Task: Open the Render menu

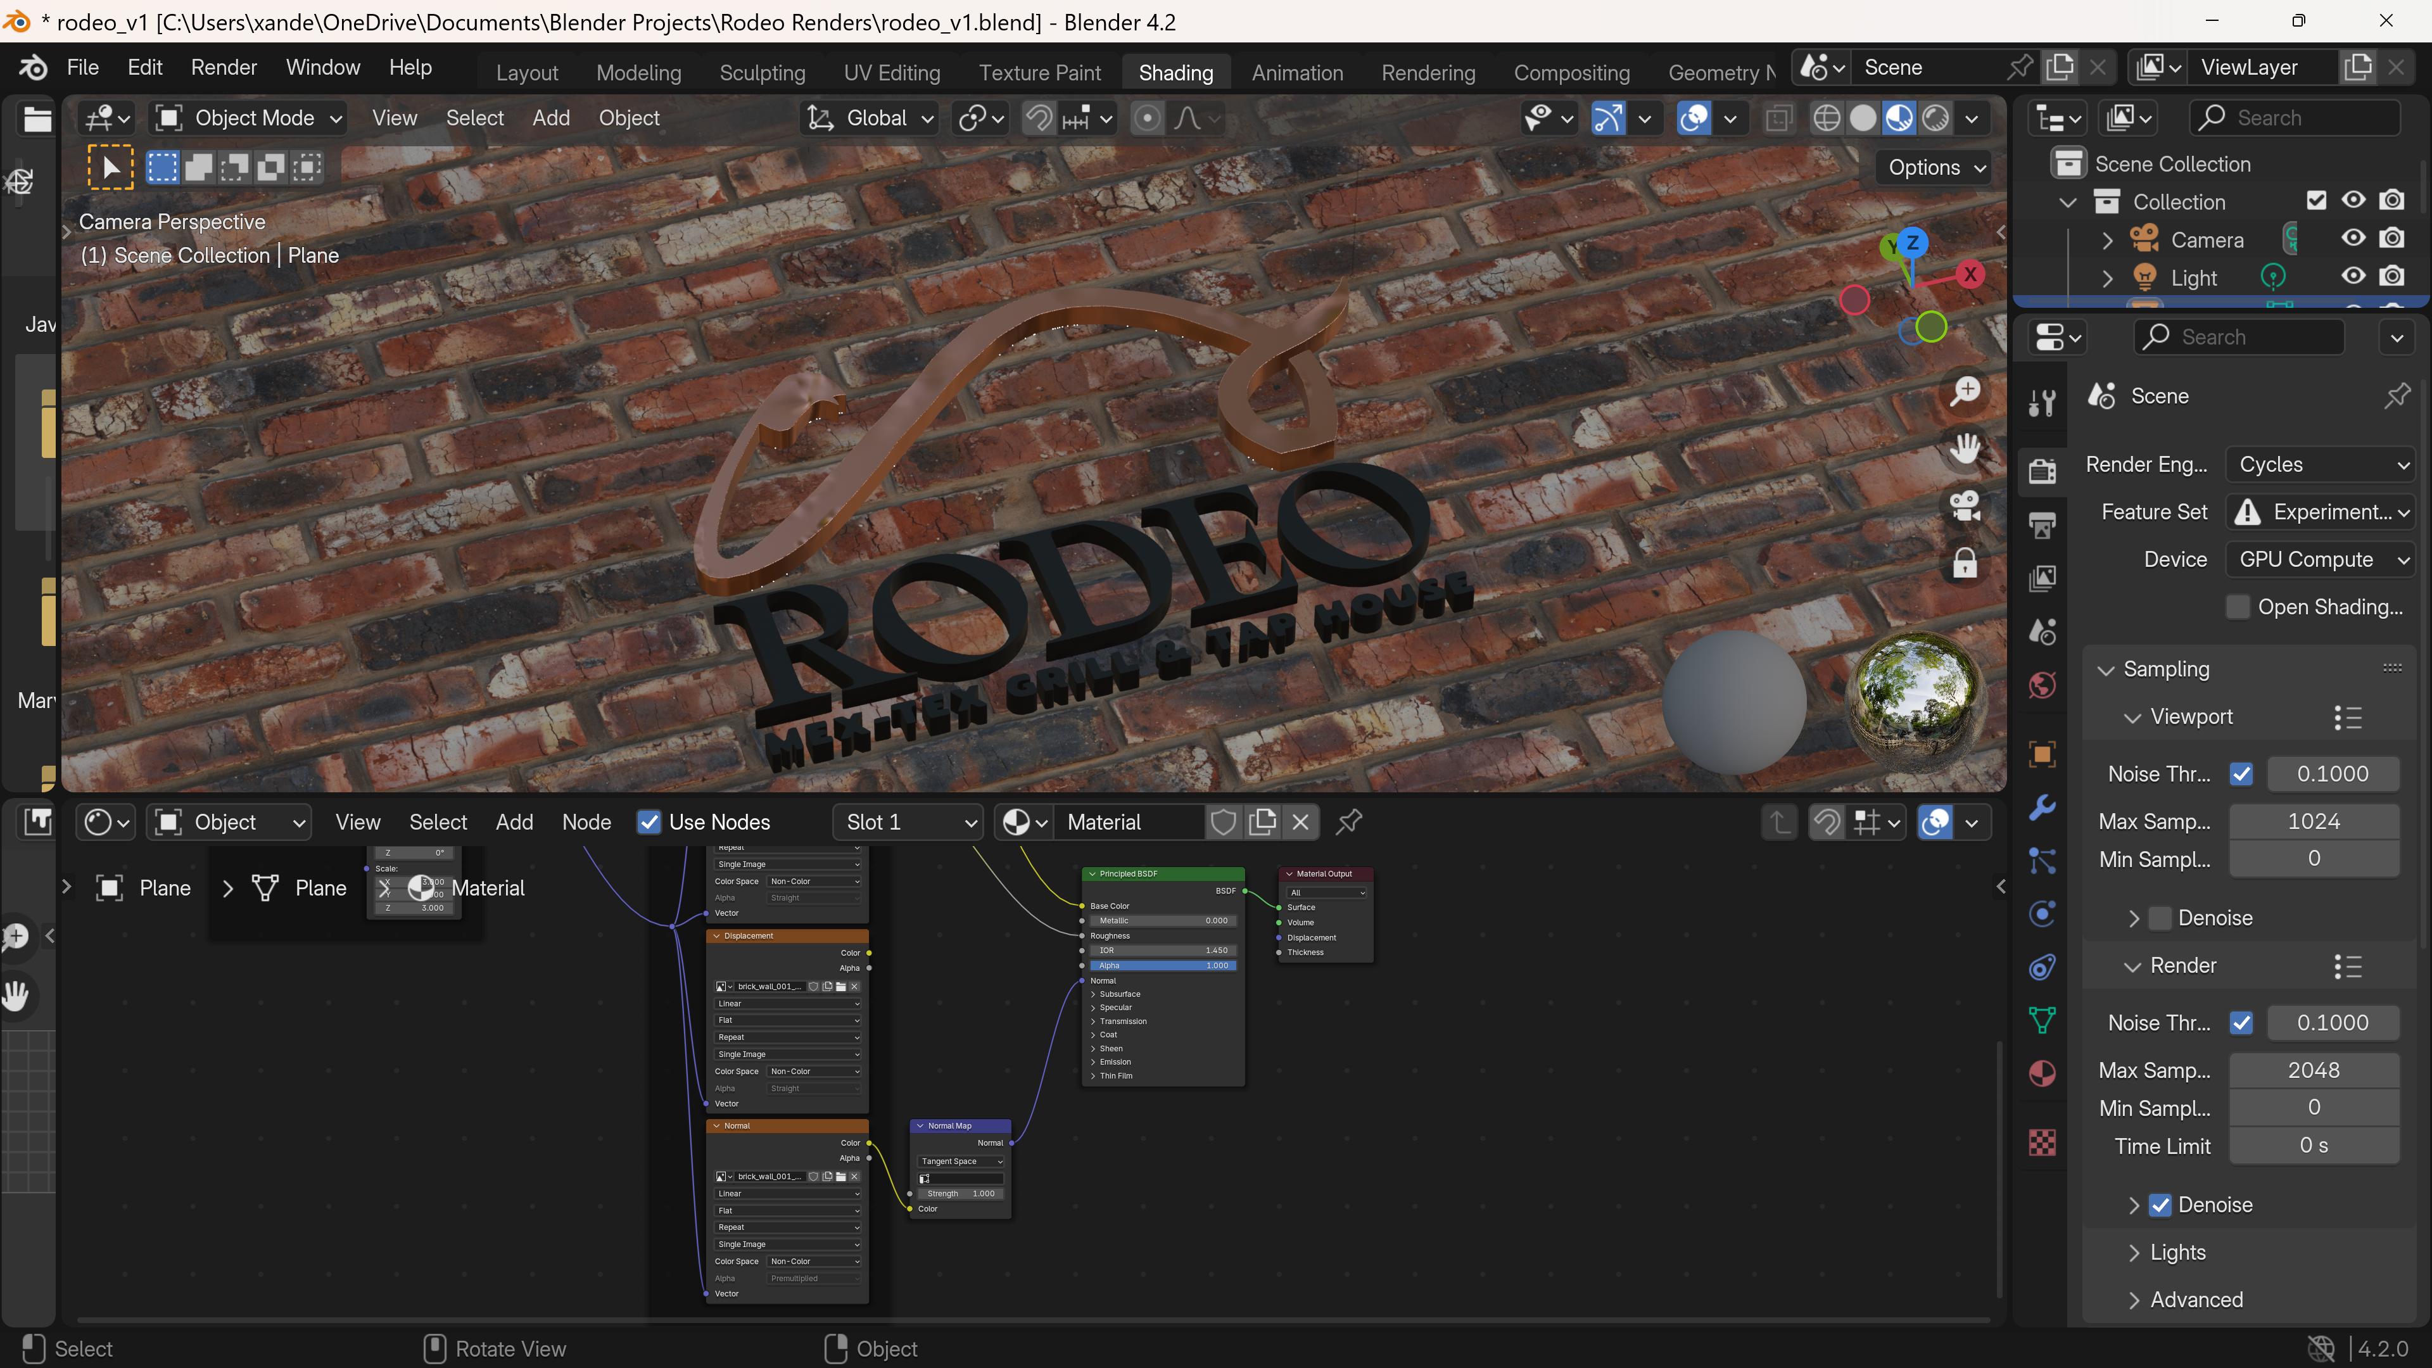Action: click(224, 67)
